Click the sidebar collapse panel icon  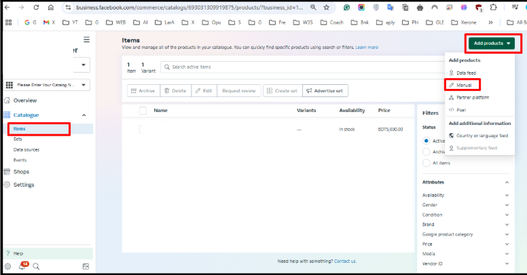point(86,266)
